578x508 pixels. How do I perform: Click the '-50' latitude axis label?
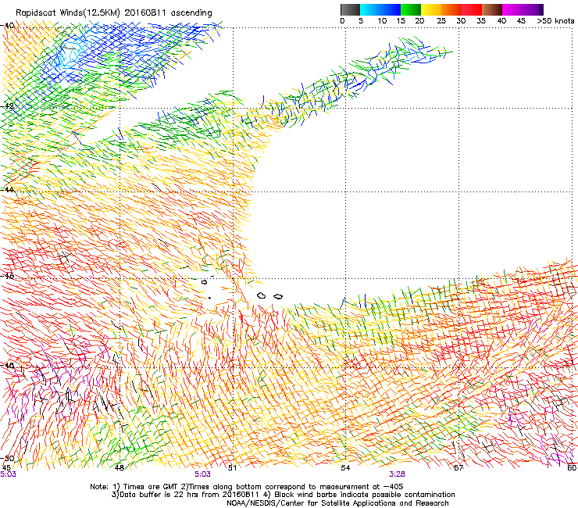[7, 458]
